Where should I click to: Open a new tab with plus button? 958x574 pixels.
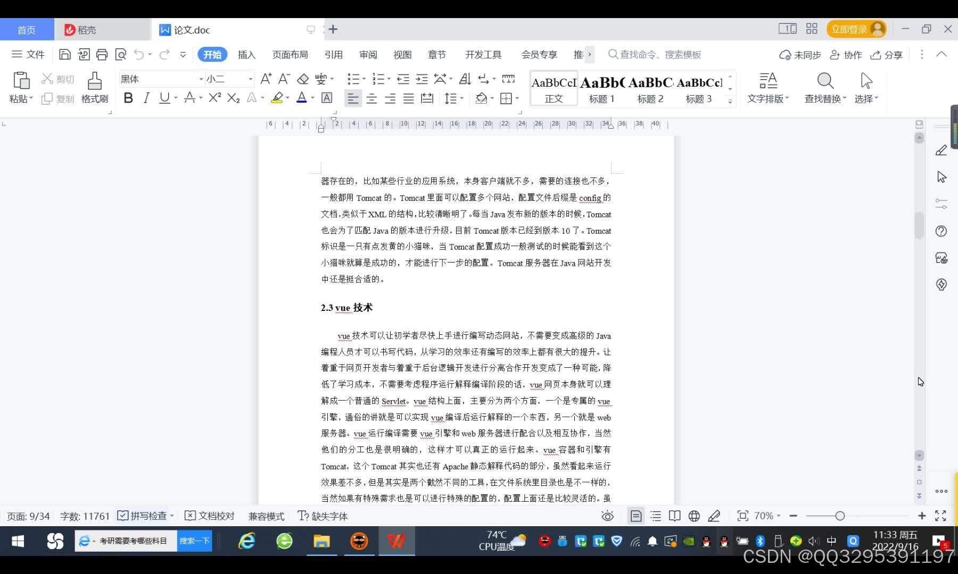click(333, 29)
